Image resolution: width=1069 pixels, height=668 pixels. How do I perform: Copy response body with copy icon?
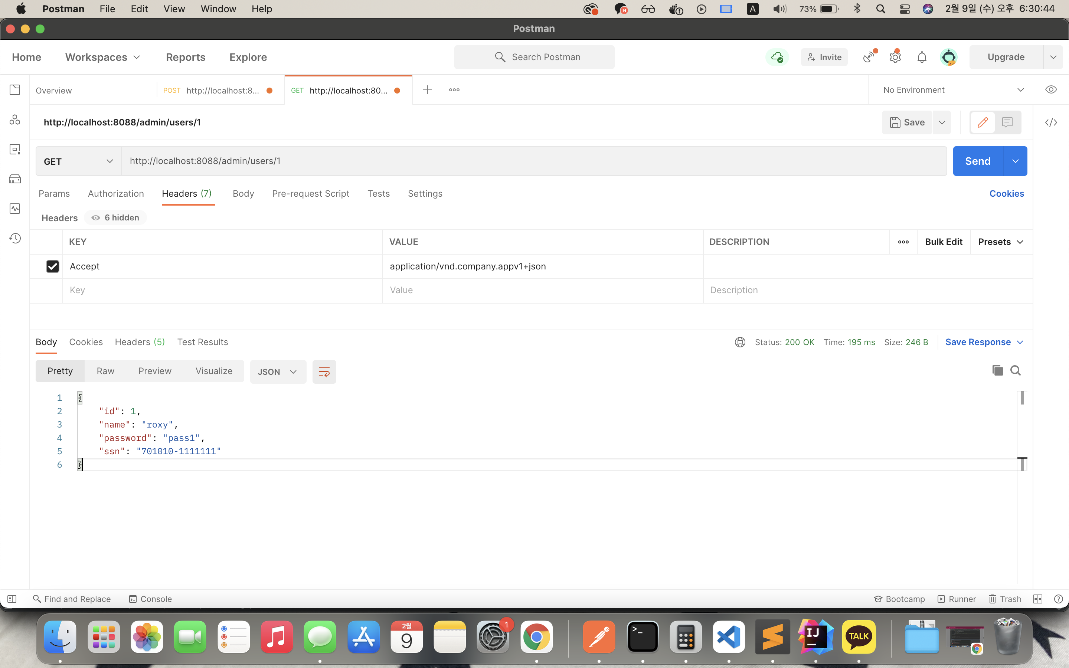point(997,370)
